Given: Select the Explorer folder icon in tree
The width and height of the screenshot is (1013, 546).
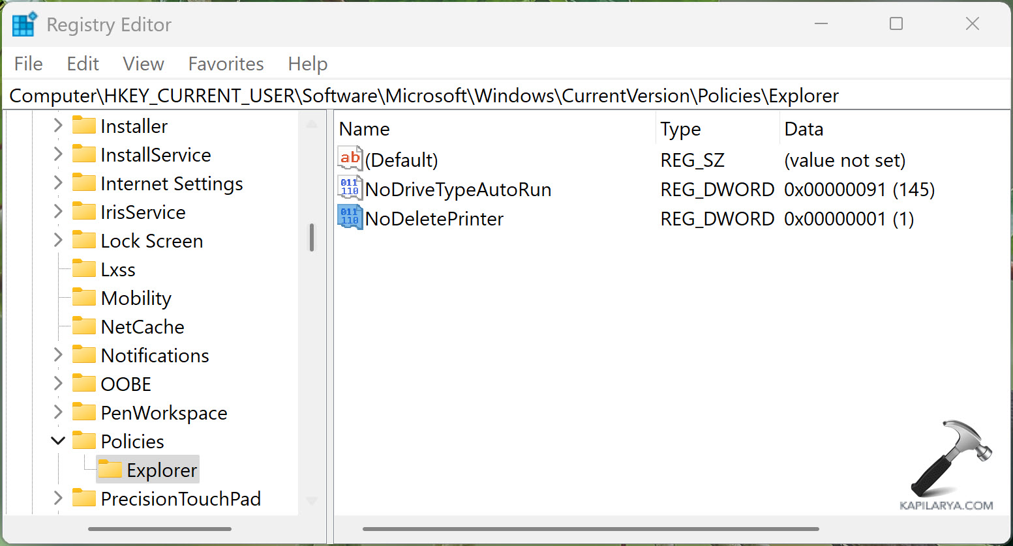Looking at the screenshot, I should click(x=110, y=470).
